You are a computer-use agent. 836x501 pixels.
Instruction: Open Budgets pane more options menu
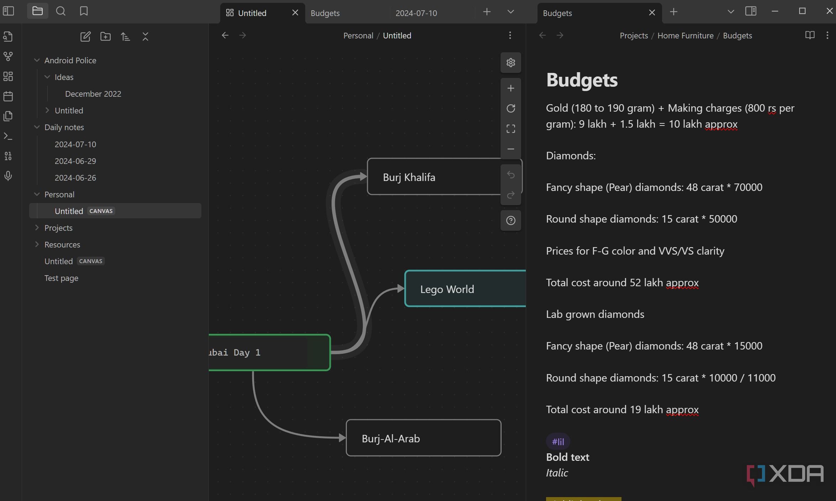click(827, 35)
